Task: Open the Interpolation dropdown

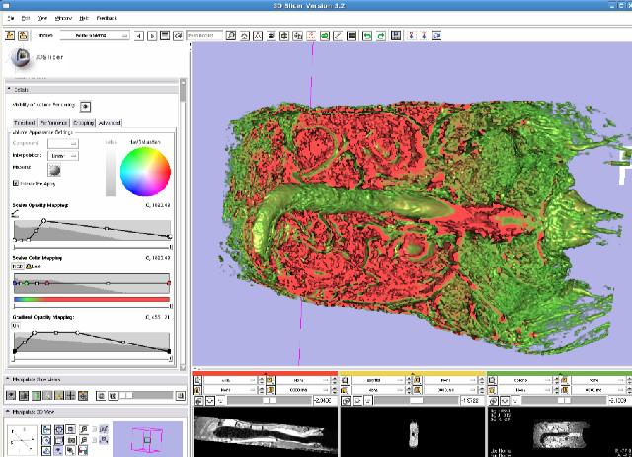Action: 62,155
